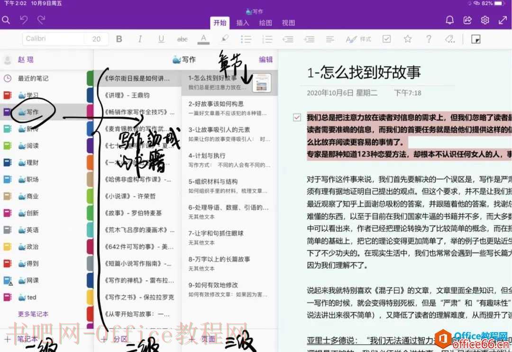Select the Calibri font name box
The width and height of the screenshot is (512, 352).
(52, 39)
